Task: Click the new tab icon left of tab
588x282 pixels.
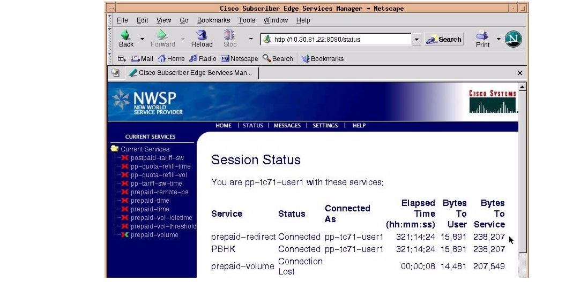Action: [x=115, y=73]
